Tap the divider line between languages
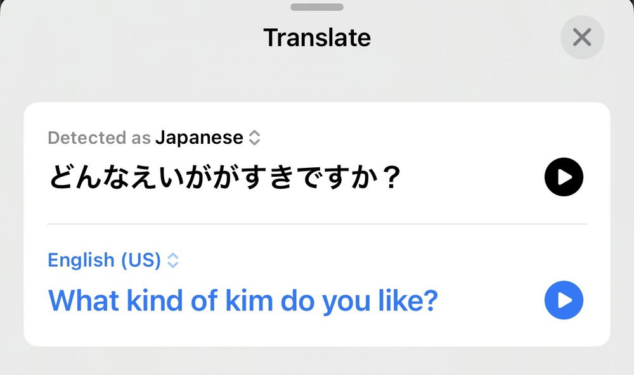The width and height of the screenshot is (634, 375). pyautogui.click(x=317, y=224)
